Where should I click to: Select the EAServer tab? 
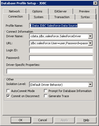point(61,11)
